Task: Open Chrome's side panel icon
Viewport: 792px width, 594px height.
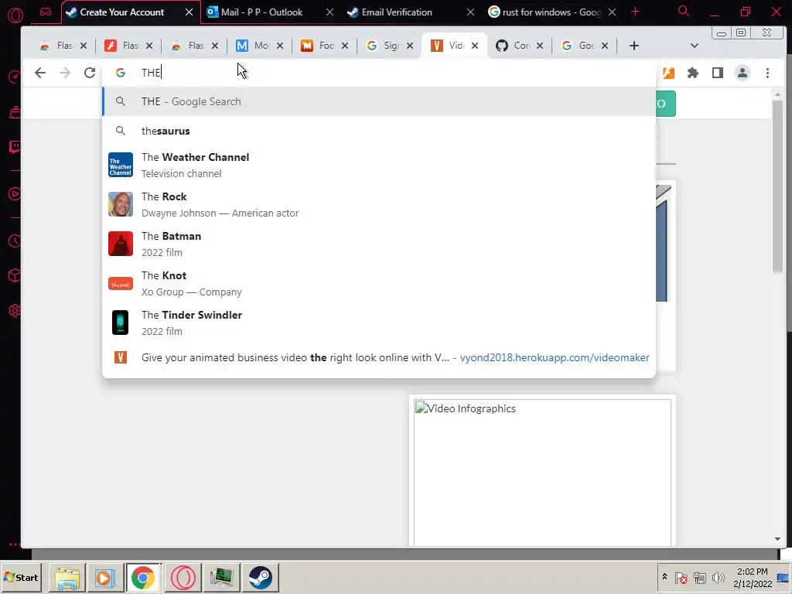Action: tap(717, 73)
